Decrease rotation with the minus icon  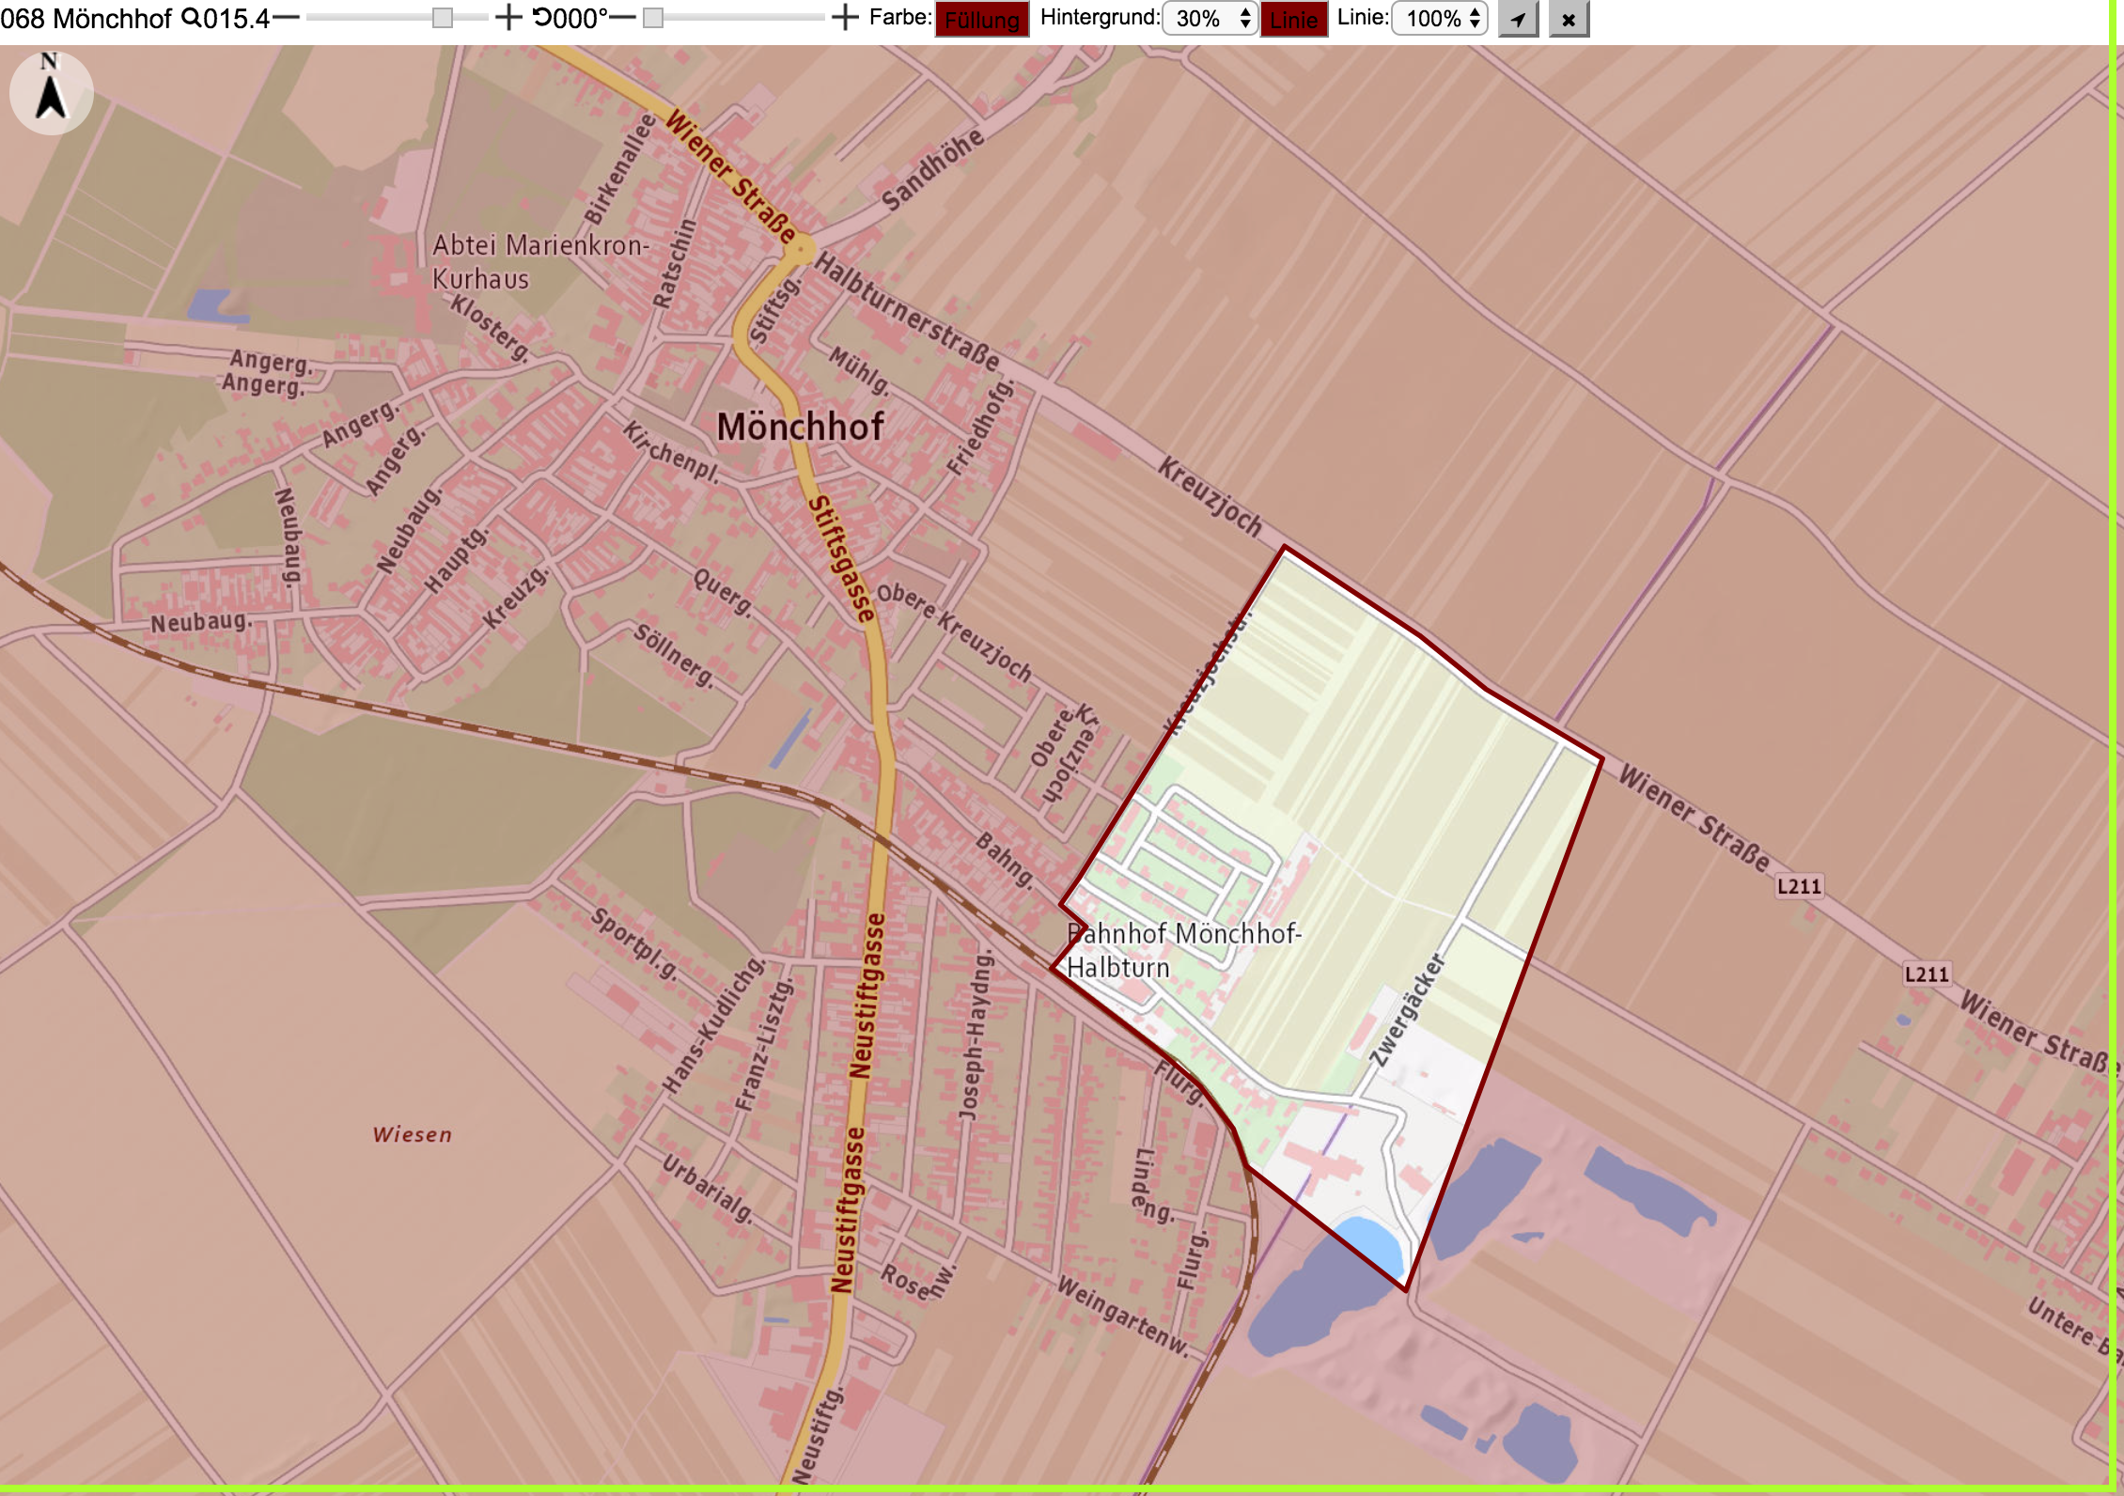tap(622, 17)
